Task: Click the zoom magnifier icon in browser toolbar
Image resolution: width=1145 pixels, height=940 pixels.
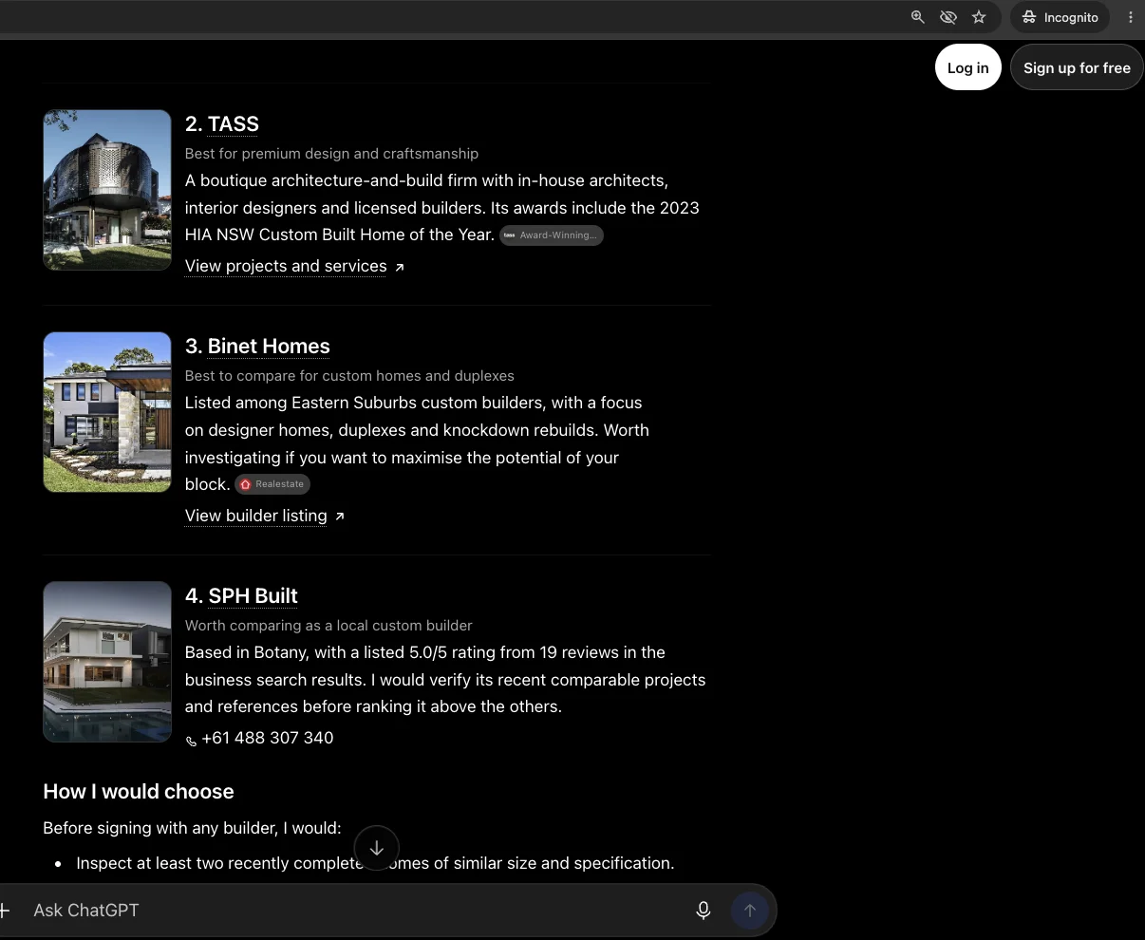Action: click(x=917, y=17)
